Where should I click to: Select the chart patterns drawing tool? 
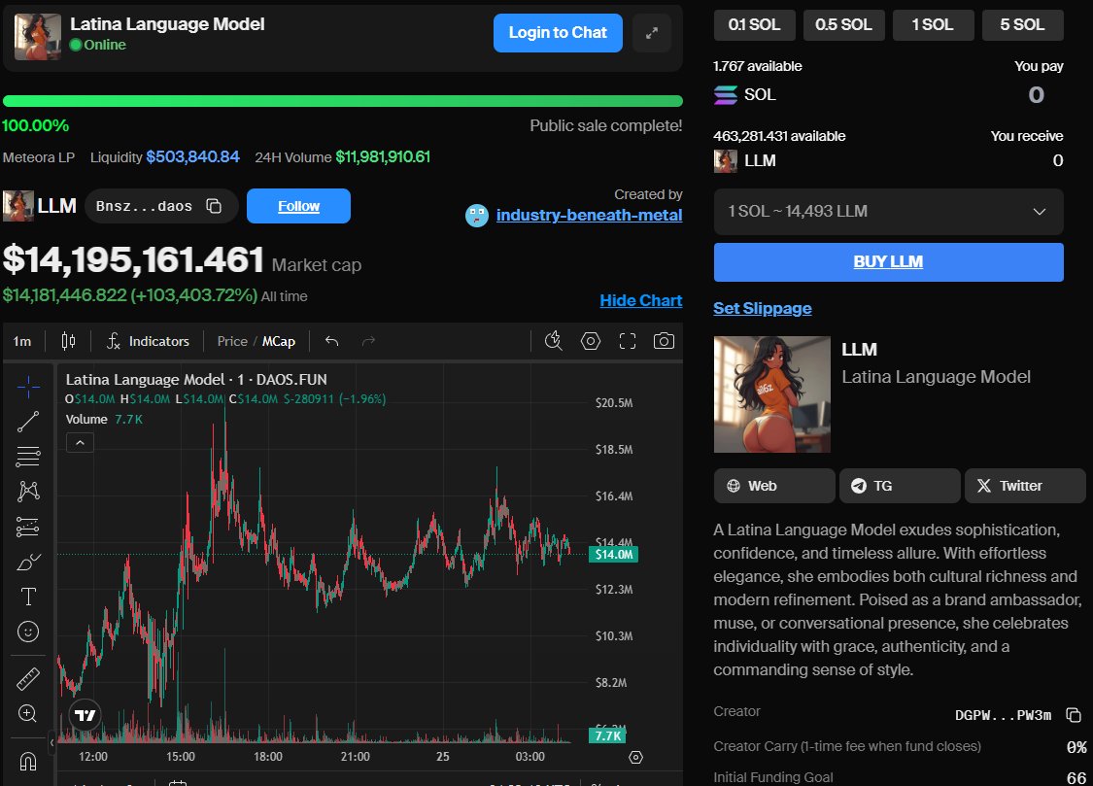[x=28, y=492]
